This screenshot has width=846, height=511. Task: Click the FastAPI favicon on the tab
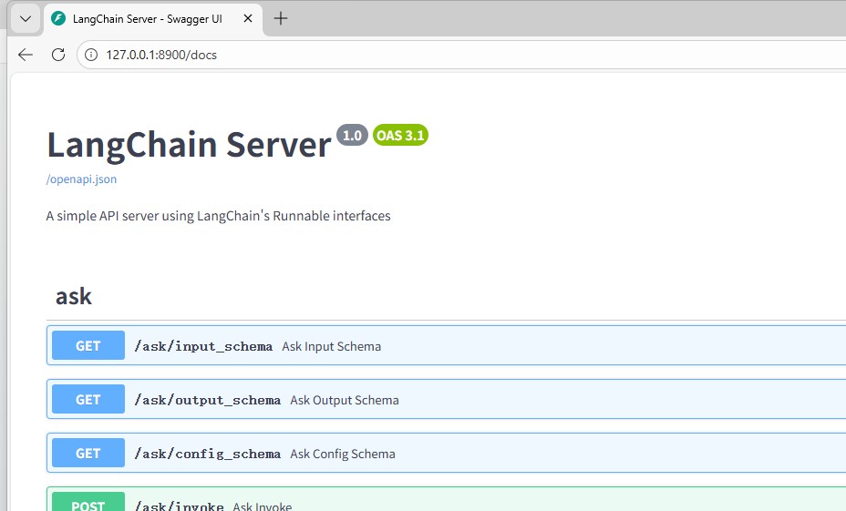pyautogui.click(x=59, y=18)
